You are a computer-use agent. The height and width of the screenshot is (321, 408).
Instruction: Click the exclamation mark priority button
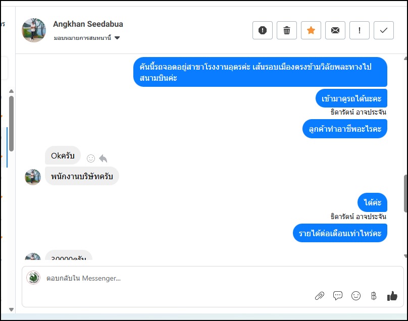(x=360, y=30)
